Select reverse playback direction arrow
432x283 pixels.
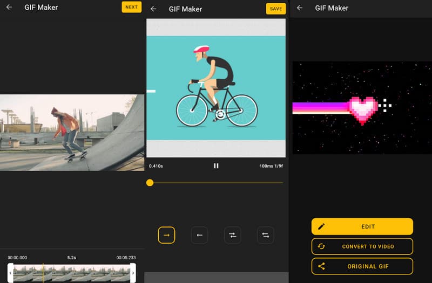coord(199,235)
